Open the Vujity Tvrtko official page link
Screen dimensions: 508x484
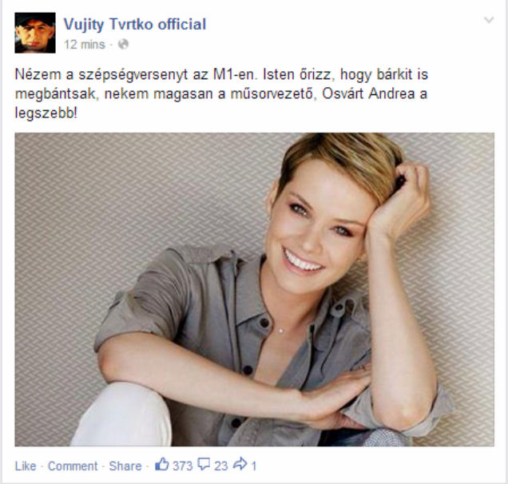pyautogui.click(x=135, y=24)
